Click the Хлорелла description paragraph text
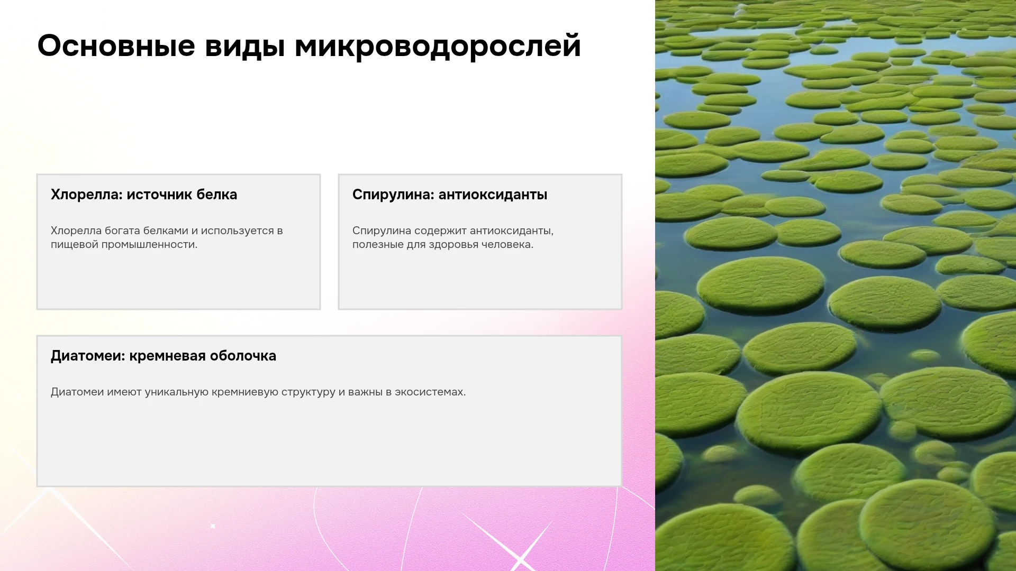1016x571 pixels. [x=167, y=237]
